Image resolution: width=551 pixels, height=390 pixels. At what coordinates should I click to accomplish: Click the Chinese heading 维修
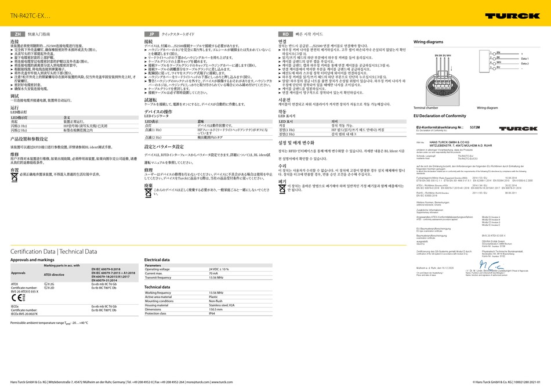coord(14,154)
